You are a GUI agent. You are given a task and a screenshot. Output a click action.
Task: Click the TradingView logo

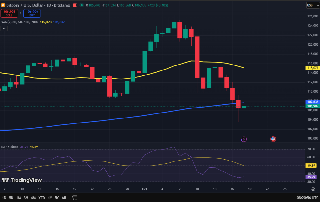22,180
